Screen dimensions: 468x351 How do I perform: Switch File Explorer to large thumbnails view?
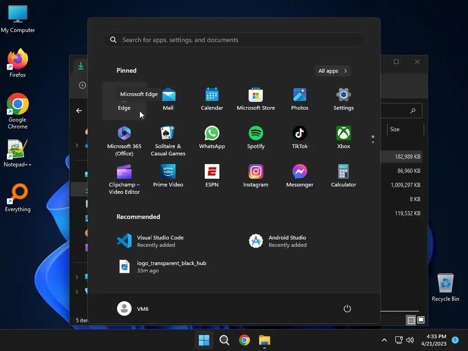tap(421, 320)
